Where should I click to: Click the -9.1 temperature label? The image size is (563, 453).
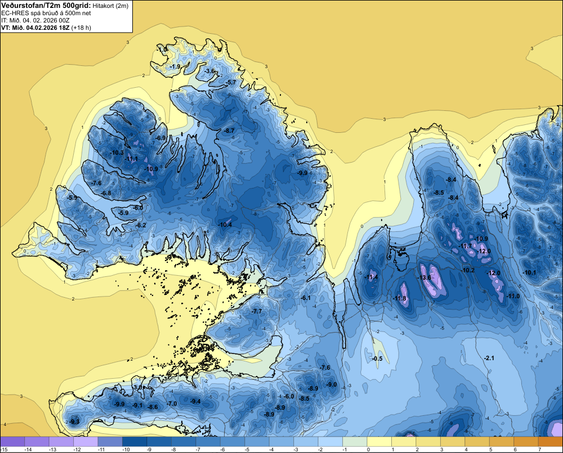tap(137, 405)
